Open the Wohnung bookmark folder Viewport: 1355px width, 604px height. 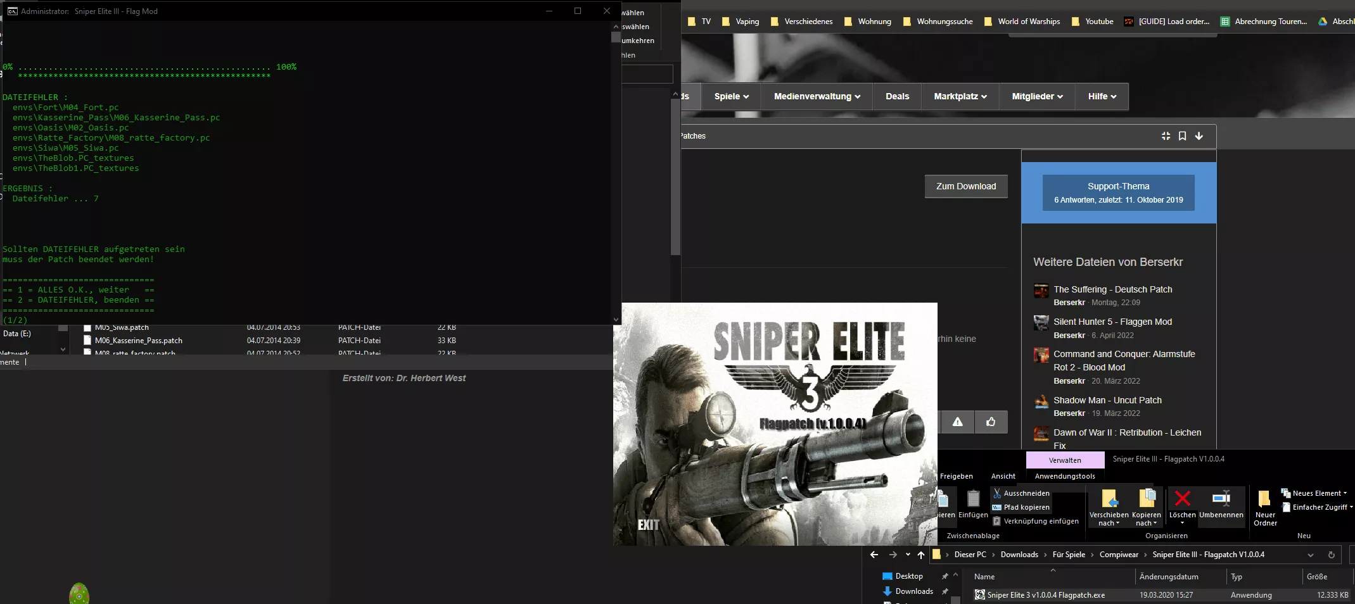(x=867, y=22)
